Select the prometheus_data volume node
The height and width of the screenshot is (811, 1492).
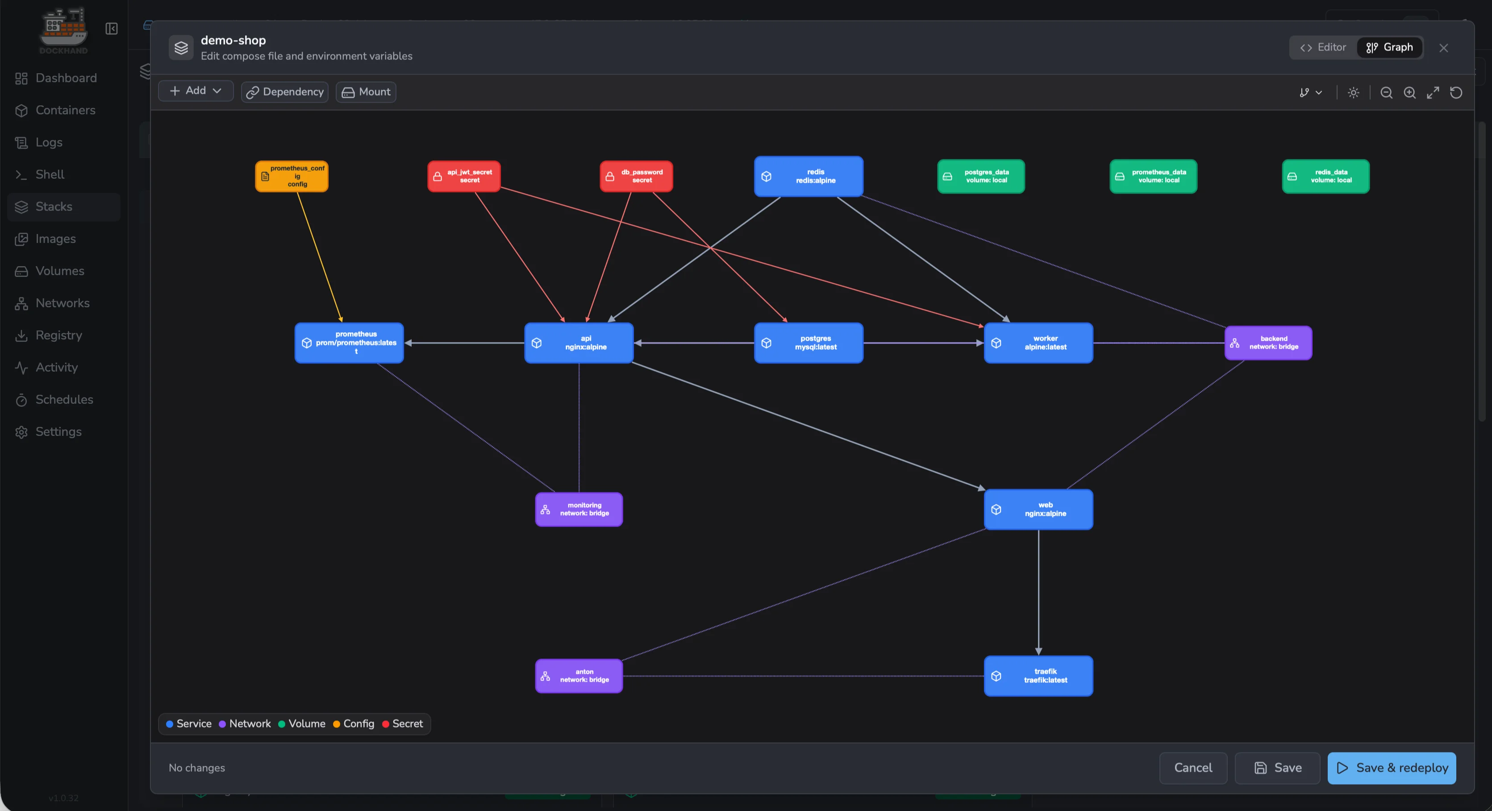point(1153,176)
